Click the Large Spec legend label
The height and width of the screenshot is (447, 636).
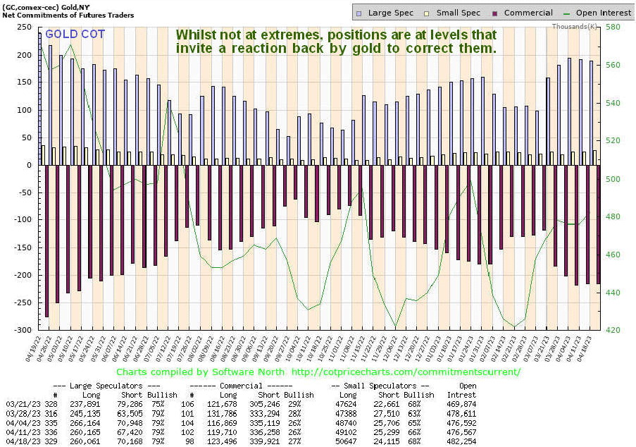click(389, 13)
